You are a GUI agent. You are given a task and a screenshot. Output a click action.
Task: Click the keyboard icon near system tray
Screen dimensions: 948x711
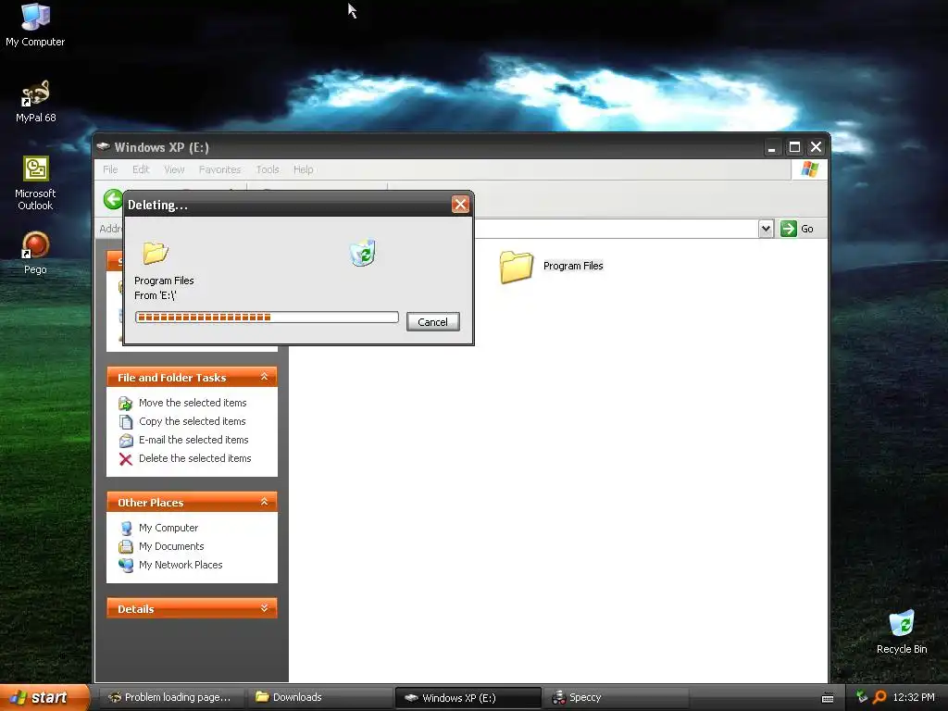(828, 698)
